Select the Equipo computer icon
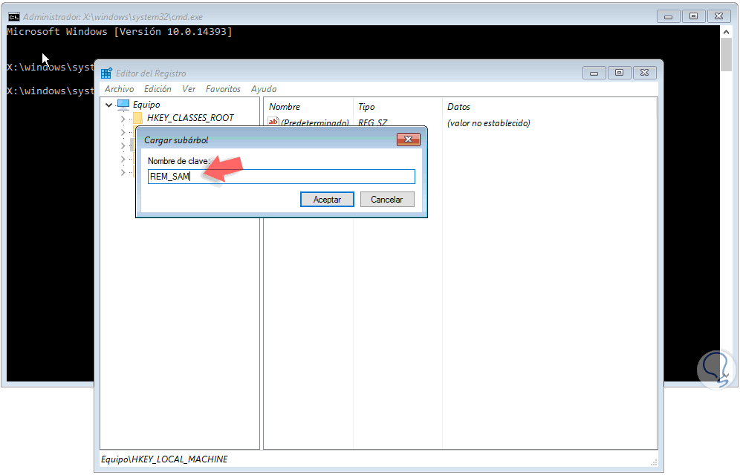 tap(123, 104)
